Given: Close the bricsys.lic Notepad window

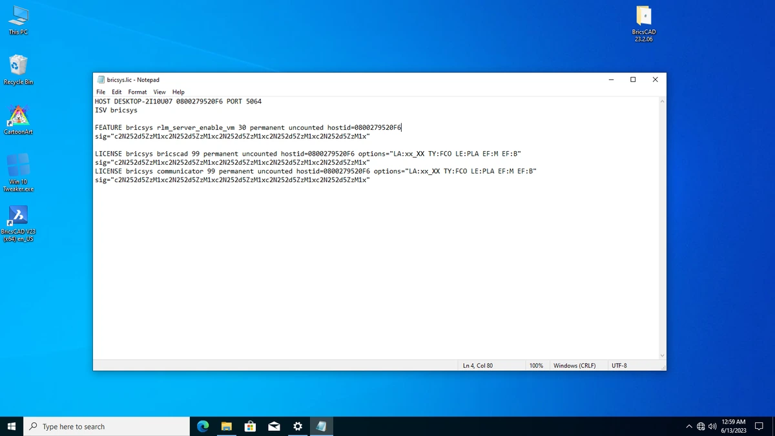Looking at the screenshot, I should click(655, 79).
